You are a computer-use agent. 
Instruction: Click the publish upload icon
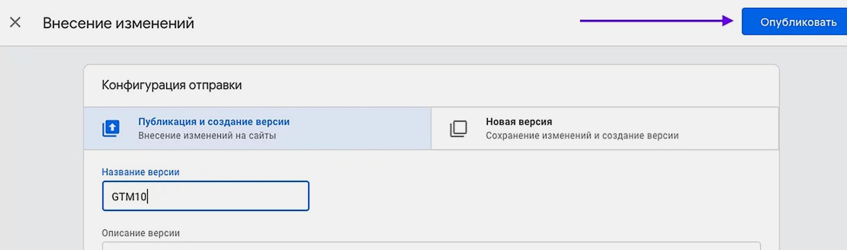(111, 129)
